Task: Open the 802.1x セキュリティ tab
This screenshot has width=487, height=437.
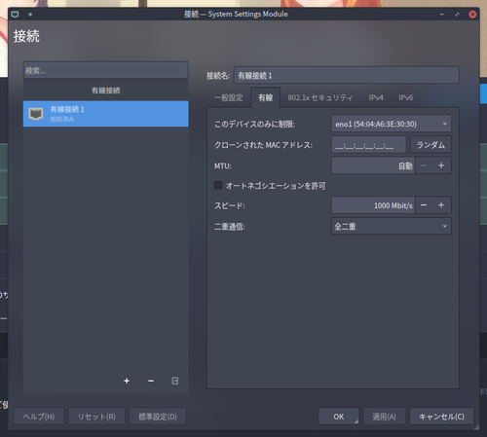Action: [319, 97]
